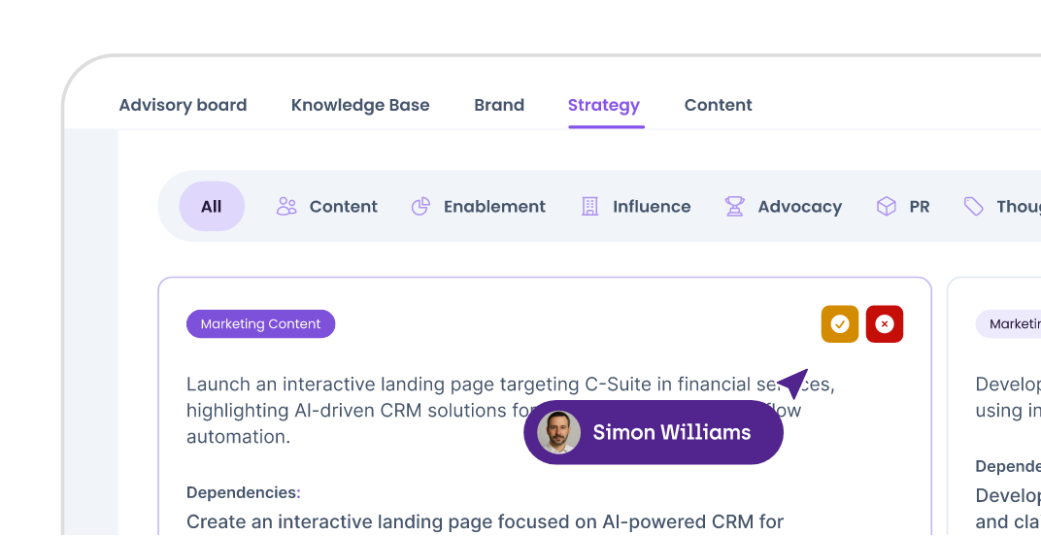Switch to the Knowledge Base tab
The height and width of the screenshot is (536, 1041).
[360, 105]
